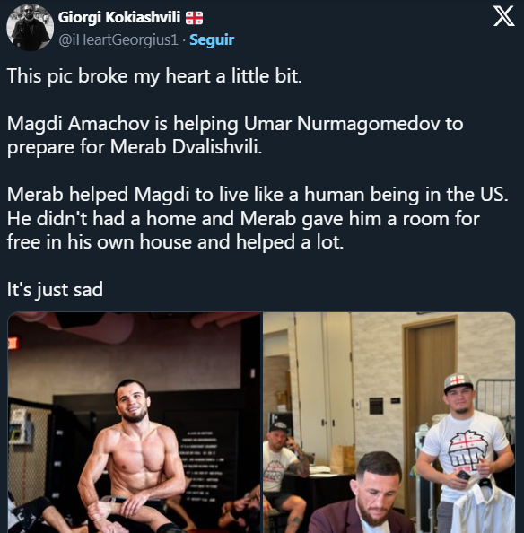Select the paragraph mentioning Magdi Amachov
Viewport: 524px width, 533px height.
pos(235,135)
